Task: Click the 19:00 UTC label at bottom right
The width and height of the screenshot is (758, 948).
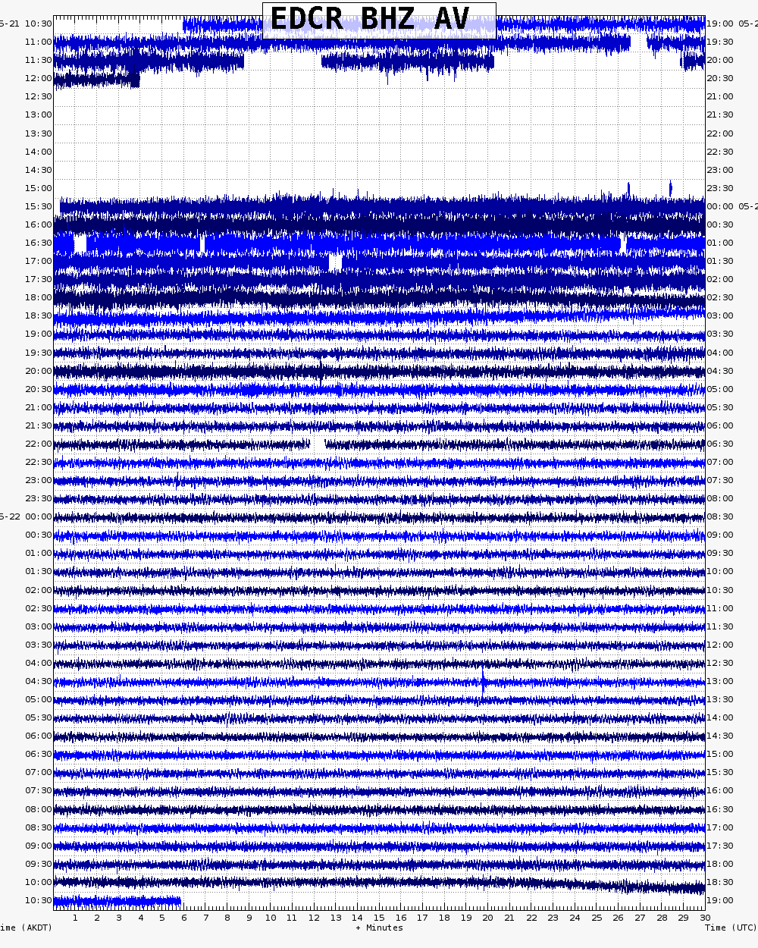Action: click(719, 901)
